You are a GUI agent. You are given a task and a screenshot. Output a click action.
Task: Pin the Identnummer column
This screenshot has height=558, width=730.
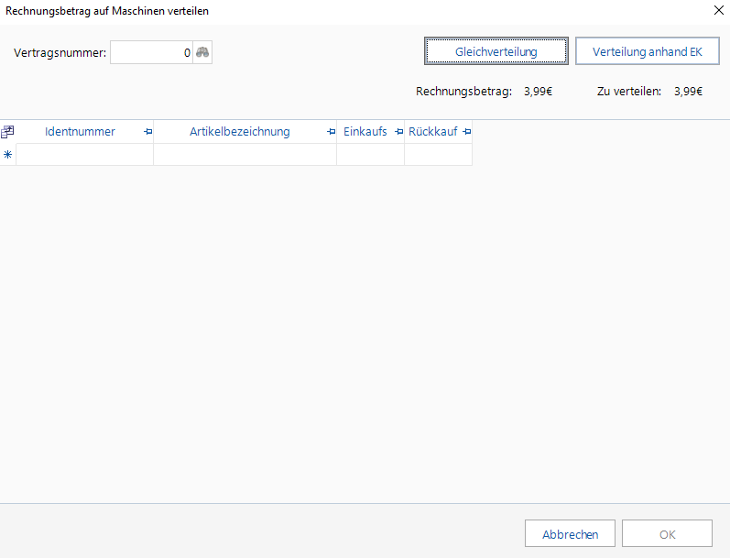[147, 132]
